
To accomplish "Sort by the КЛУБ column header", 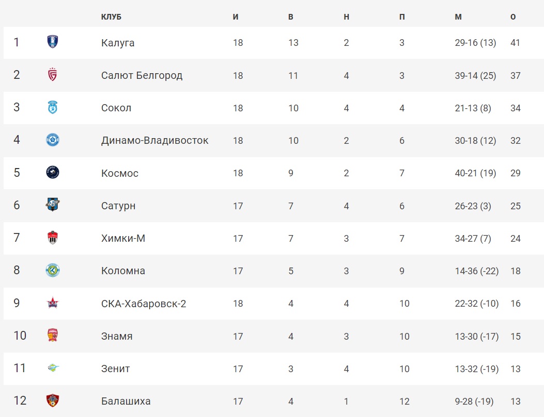I will point(112,17).
